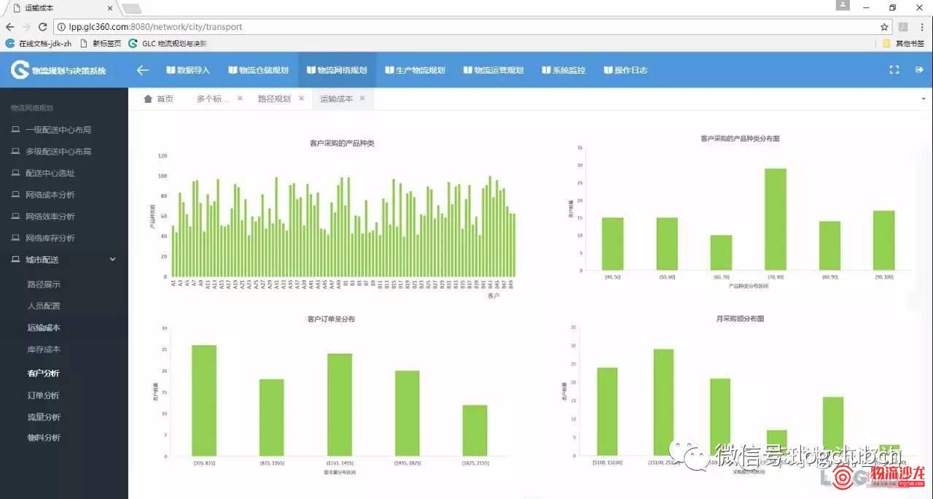This screenshot has height=499, width=933.
Task: Select 系统监控 in top navigation
Action: [563, 70]
